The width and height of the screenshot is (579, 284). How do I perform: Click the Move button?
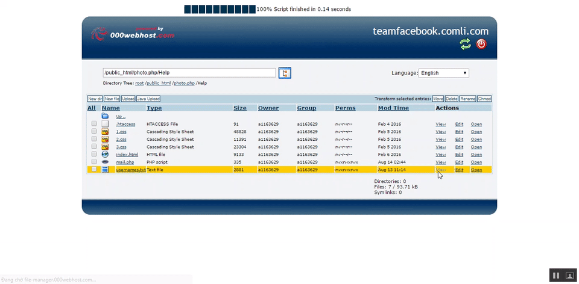pos(438,99)
